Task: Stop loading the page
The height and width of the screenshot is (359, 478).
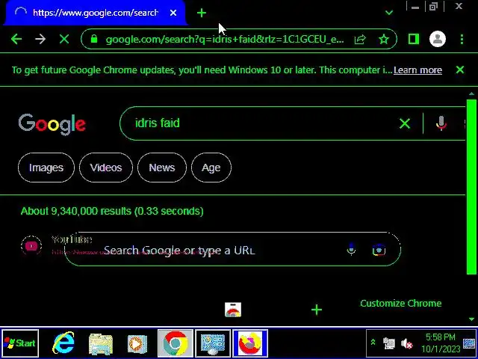Action: [64, 39]
